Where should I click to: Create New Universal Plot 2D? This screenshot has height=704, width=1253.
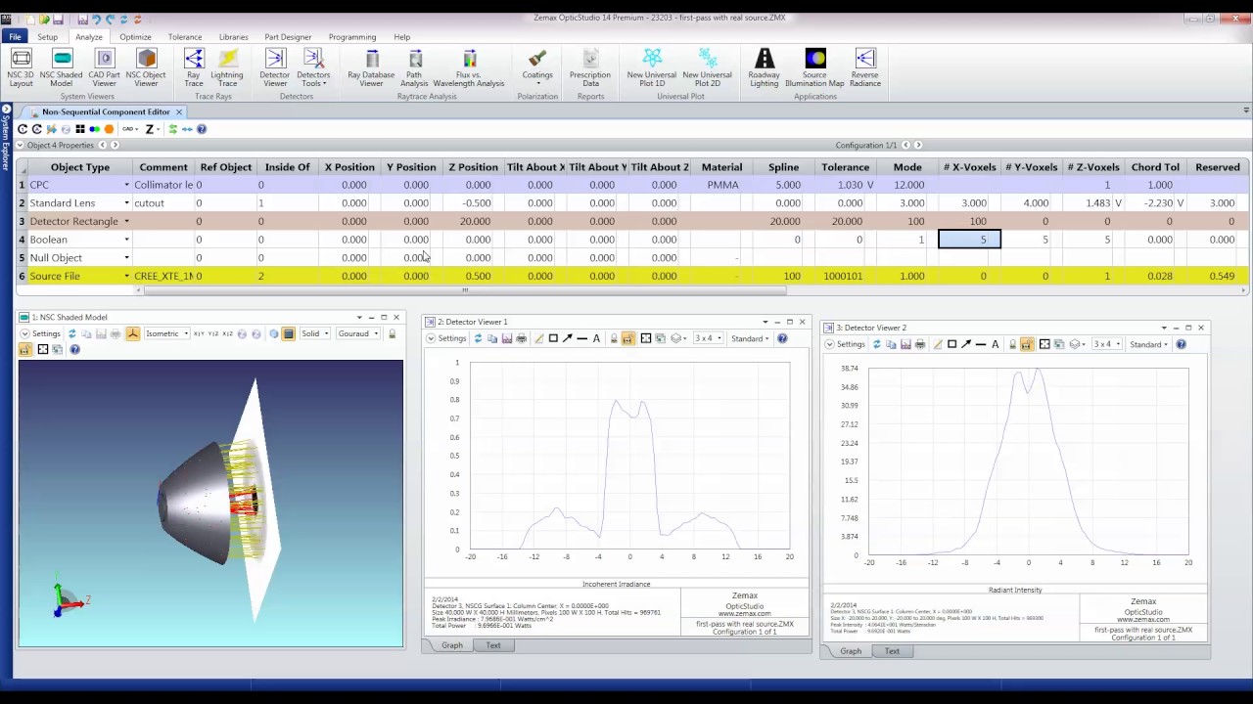tap(707, 67)
